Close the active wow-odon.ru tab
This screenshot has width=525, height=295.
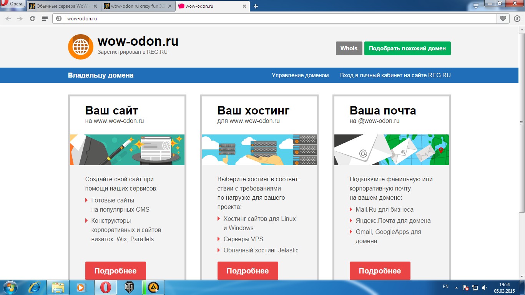(244, 6)
